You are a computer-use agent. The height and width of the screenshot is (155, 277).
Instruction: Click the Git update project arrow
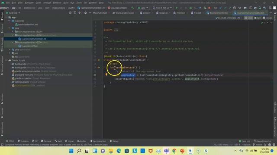coord(220,8)
